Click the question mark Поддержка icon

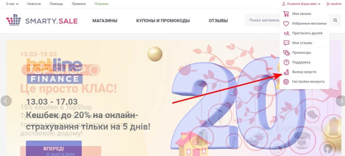tap(286, 62)
